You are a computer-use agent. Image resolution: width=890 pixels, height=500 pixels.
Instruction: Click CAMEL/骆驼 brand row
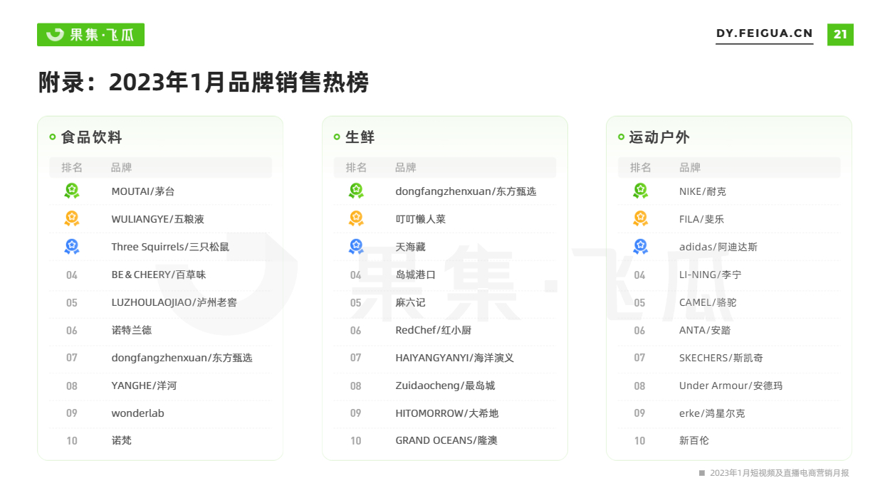click(x=729, y=302)
